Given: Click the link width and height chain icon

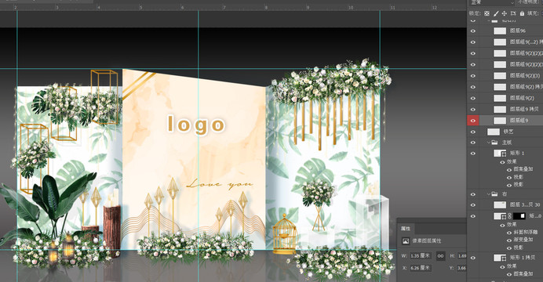Looking at the screenshot, I should pyautogui.click(x=440, y=256).
